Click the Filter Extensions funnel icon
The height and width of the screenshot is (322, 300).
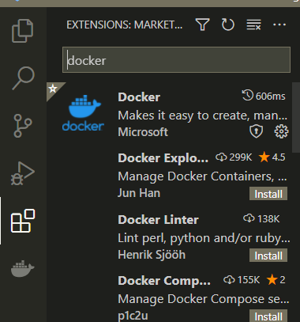202,25
